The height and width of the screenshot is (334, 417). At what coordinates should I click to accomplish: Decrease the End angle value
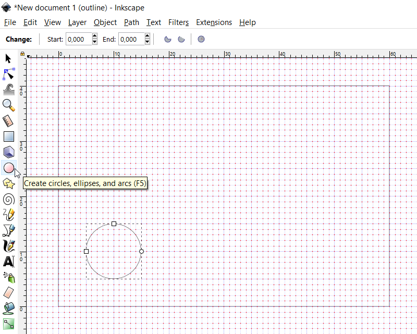point(148,42)
